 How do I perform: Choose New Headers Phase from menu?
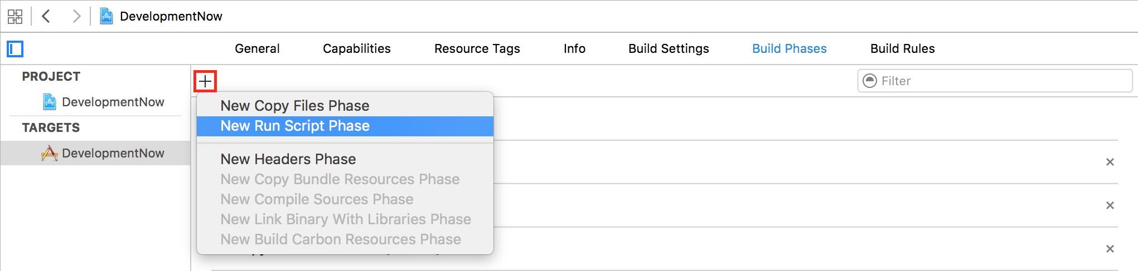[288, 159]
